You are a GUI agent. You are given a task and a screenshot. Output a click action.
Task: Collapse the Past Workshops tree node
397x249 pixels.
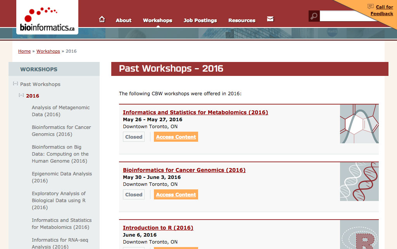coord(16,84)
